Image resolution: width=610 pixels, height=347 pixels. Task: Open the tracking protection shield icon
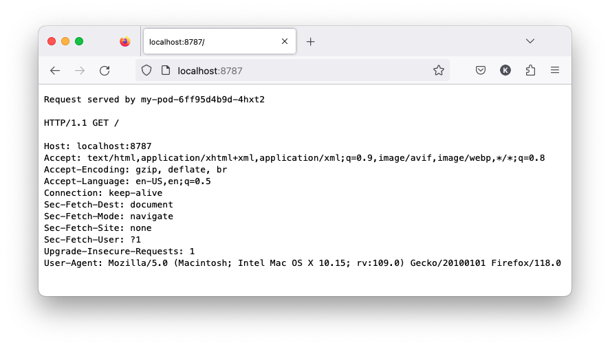point(146,70)
